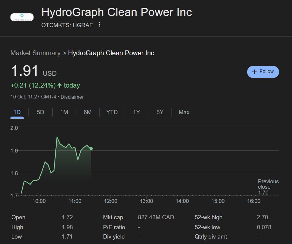Viewport: 292px width, 244px height.
Task: Click the High value 1.98
Action: (67, 227)
